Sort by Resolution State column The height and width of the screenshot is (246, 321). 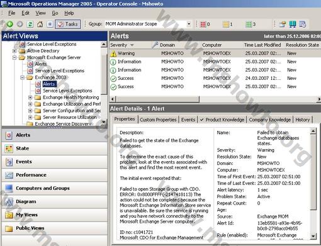click(x=302, y=45)
